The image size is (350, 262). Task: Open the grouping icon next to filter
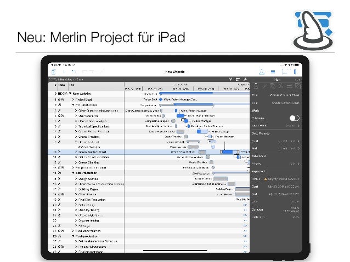pos(238,79)
